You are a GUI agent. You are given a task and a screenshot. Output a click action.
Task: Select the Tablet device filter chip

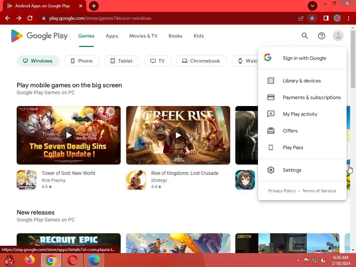(x=122, y=61)
